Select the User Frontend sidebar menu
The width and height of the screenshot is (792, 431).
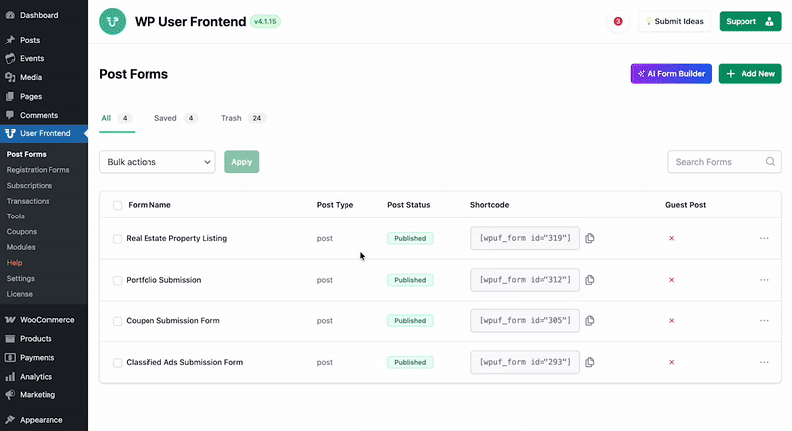[44, 133]
